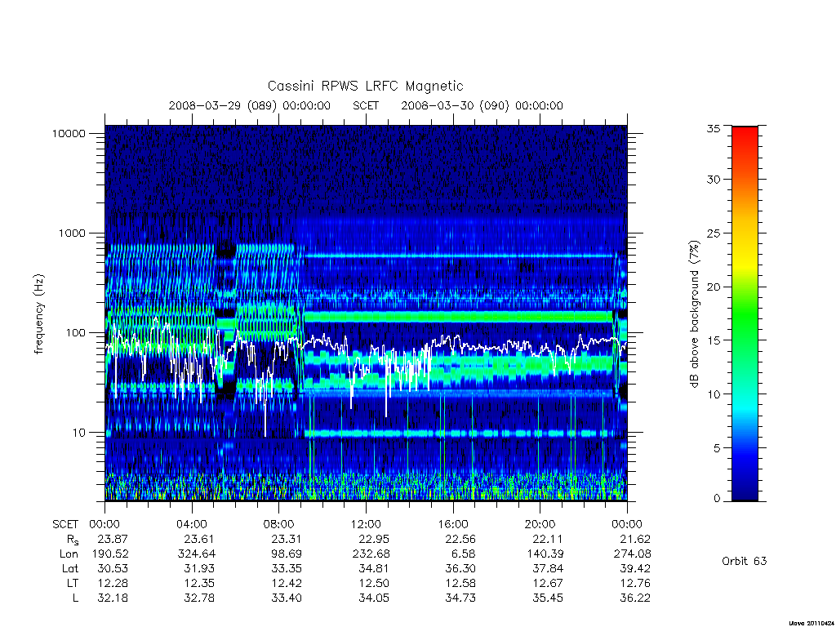Viewport: 836px width, 627px height.
Task: Click the Lon value 324.64
Action: pyautogui.click(x=198, y=554)
